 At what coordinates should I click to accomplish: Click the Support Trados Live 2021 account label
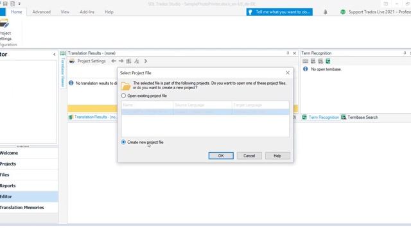(380, 12)
